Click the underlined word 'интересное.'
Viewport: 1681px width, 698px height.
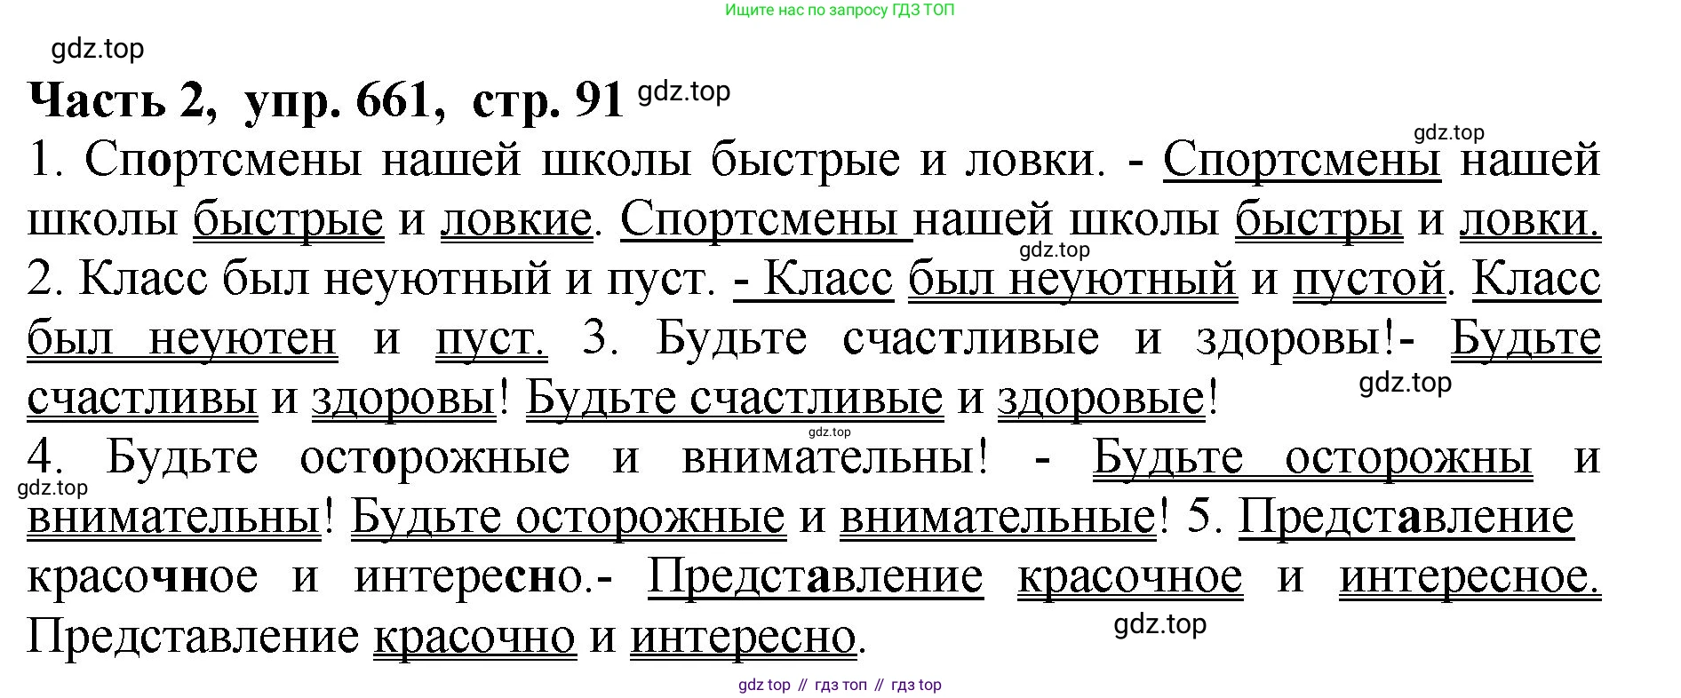pyautogui.click(x=1470, y=576)
